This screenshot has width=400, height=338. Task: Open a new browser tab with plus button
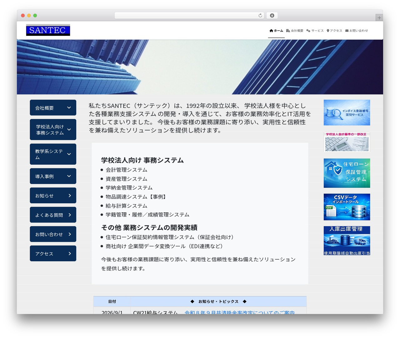pos(379,18)
